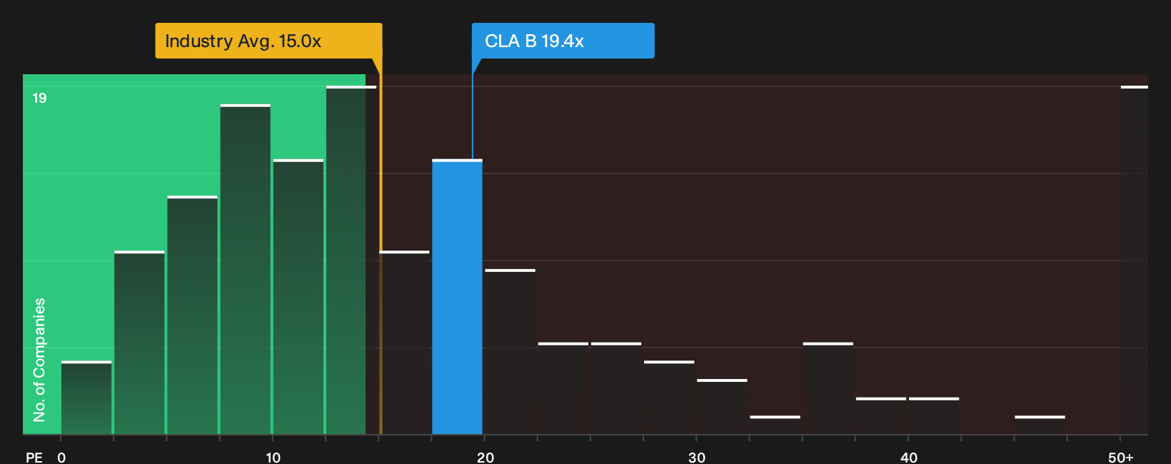This screenshot has height=464, width=1171.
Task: Select the first bar at PE 0
Action: click(x=86, y=398)
